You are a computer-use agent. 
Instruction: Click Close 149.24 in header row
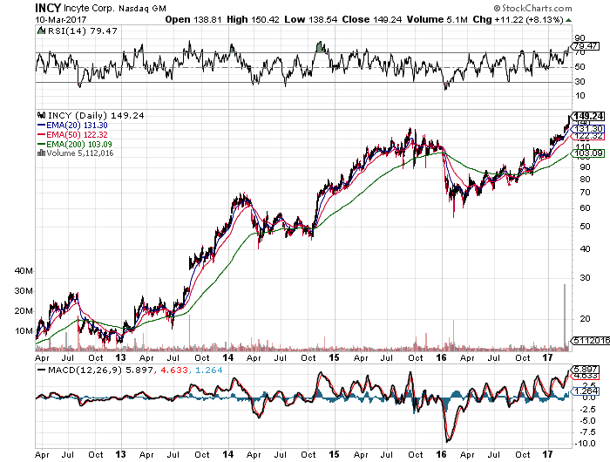pos(371,19)
